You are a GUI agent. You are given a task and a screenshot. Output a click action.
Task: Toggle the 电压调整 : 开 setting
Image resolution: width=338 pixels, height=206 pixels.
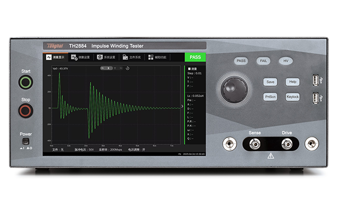[x=136, y=149]
